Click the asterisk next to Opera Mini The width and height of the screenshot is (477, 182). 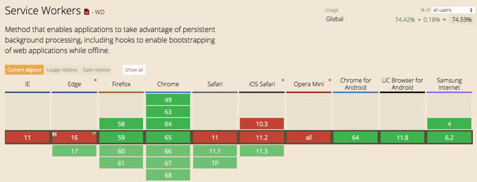coord(330,80)
